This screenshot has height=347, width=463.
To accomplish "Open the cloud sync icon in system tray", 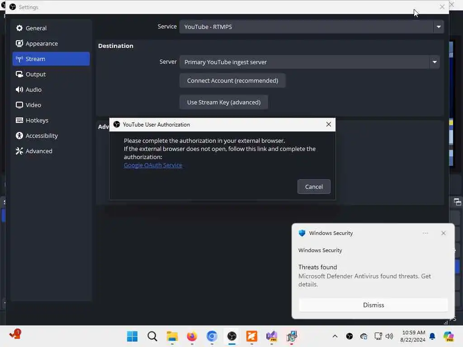I will pyautogui.click(x=364, y=336).
